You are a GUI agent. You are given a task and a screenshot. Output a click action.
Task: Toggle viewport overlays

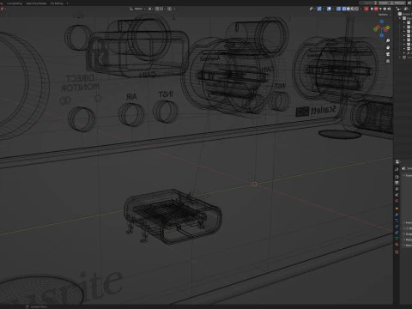(329, 9)
